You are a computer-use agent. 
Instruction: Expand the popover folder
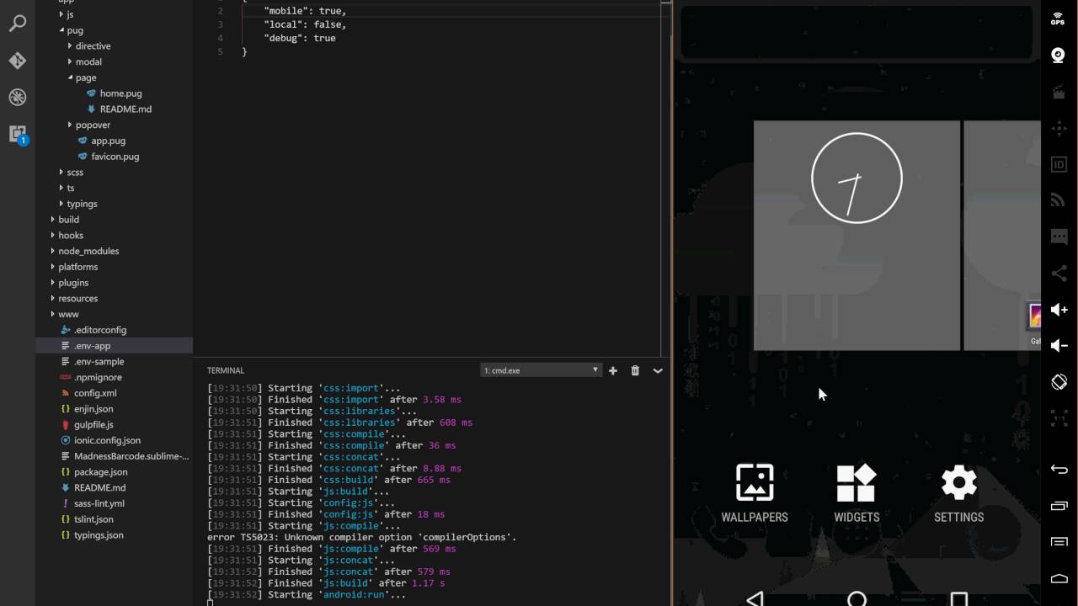(x=93, y=125)
